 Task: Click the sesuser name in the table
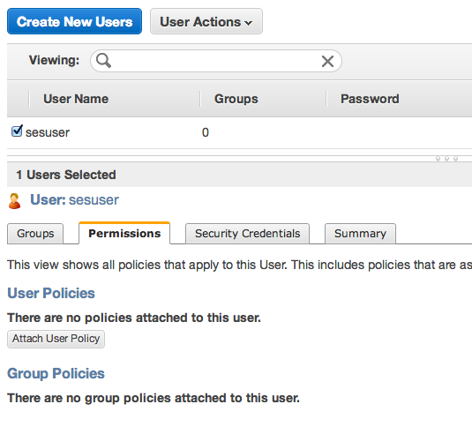point(48,132)
